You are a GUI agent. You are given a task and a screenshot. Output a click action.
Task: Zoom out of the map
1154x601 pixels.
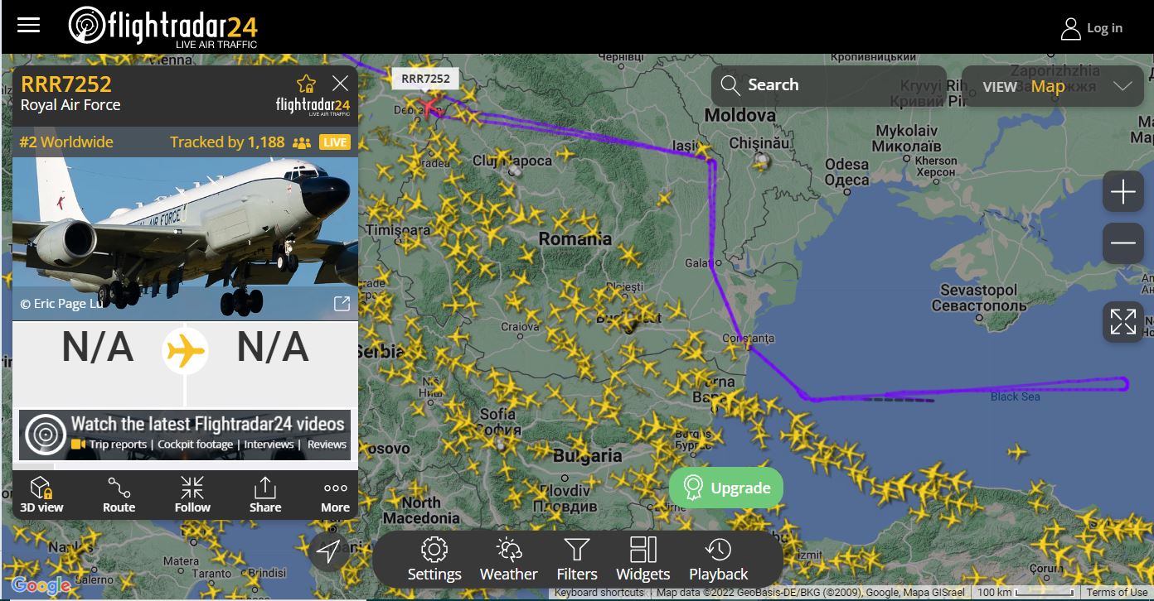(x=1123, y=243)
